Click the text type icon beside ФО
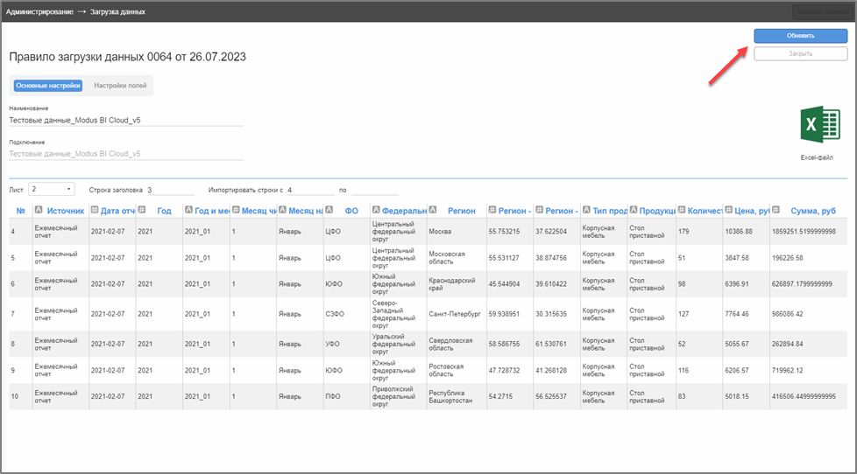The height and width of the screenshot is (474, 857). pyautogui.click(x=329, y=210)
